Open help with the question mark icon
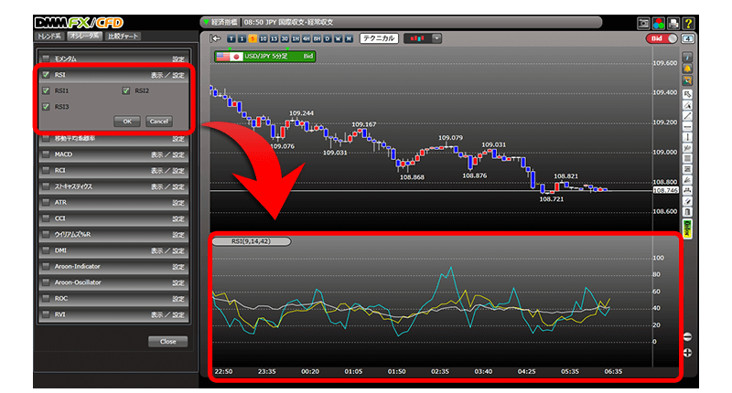 click(688, 24)
